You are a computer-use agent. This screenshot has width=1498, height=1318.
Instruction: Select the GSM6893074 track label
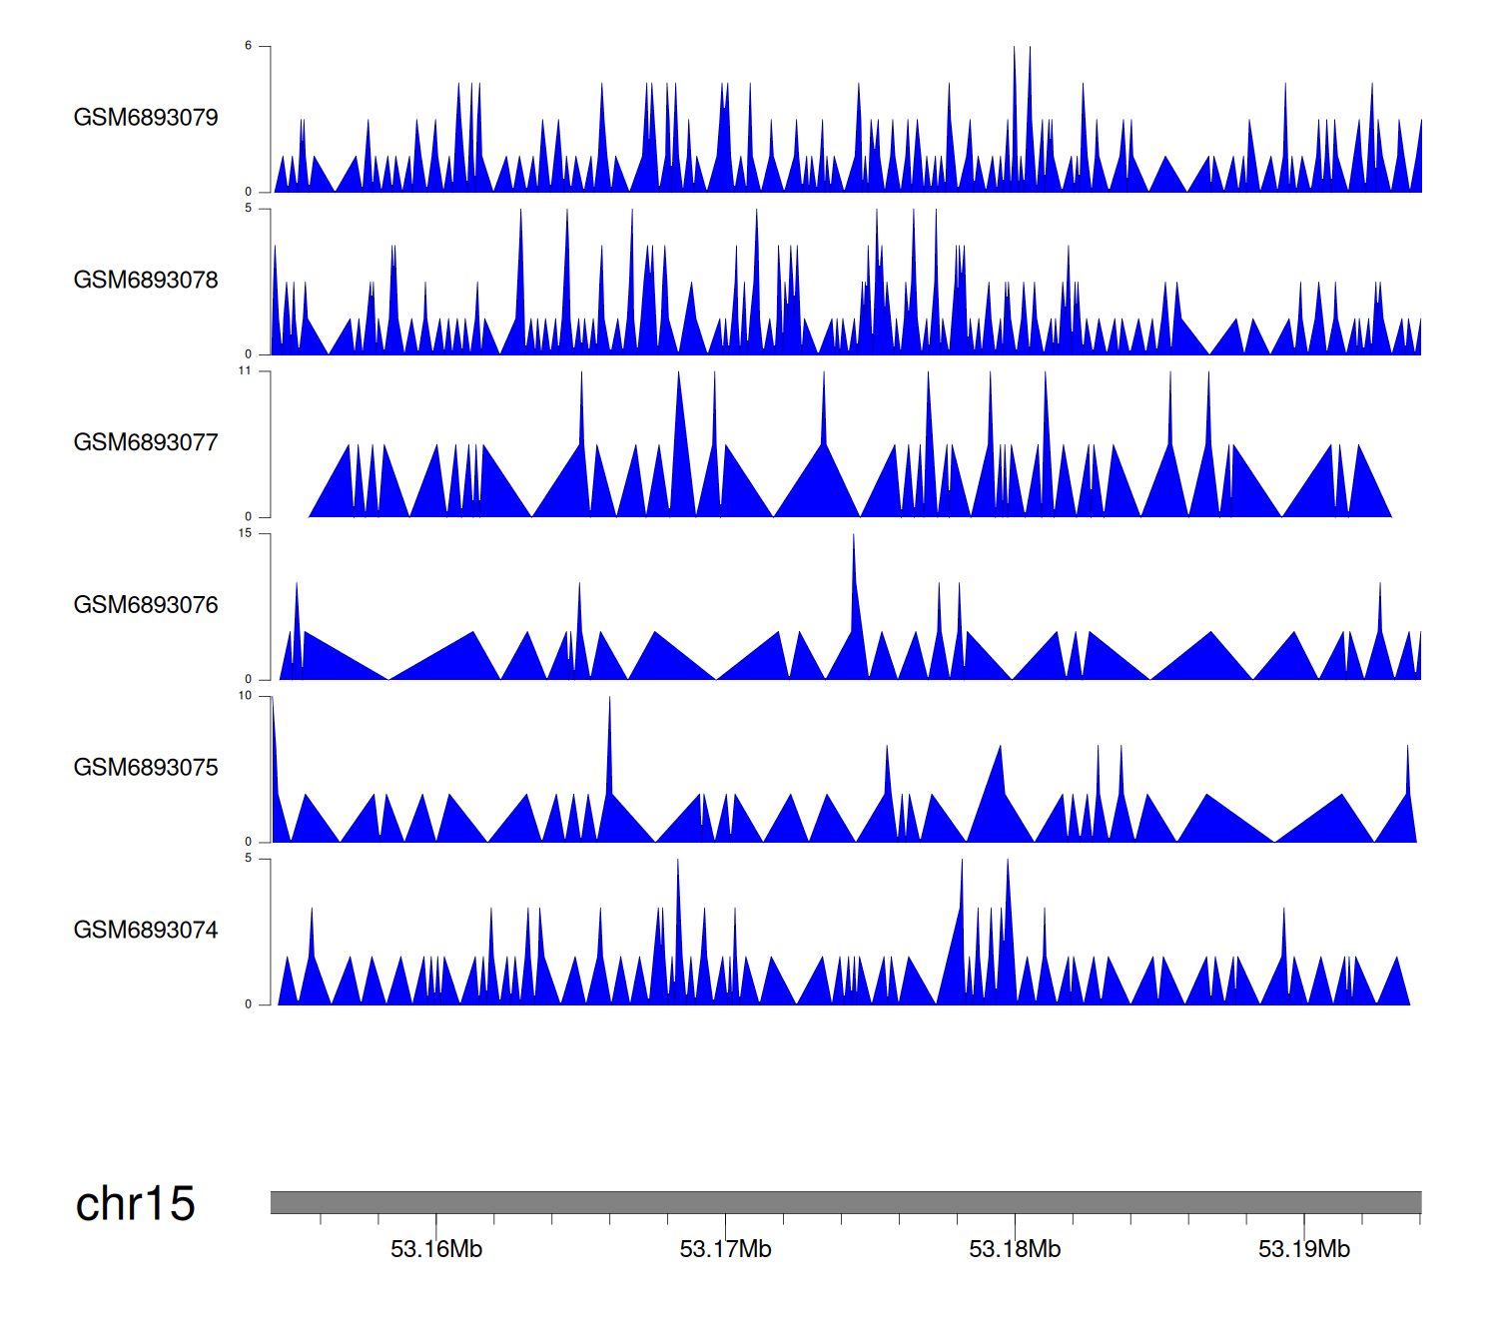146,931
